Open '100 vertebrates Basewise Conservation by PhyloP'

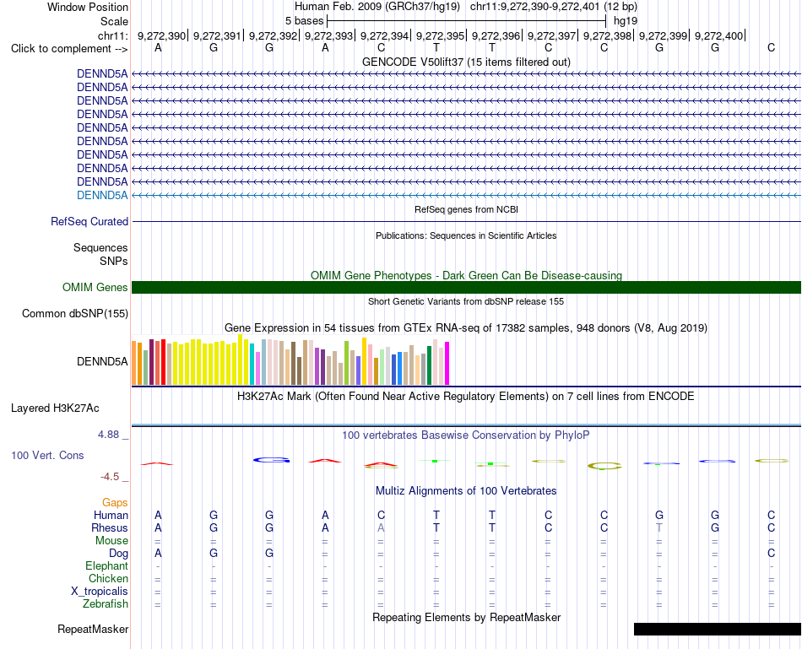point(466,435)
